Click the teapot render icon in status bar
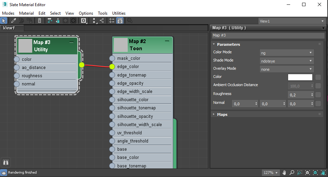 click(x=3, y=173)
